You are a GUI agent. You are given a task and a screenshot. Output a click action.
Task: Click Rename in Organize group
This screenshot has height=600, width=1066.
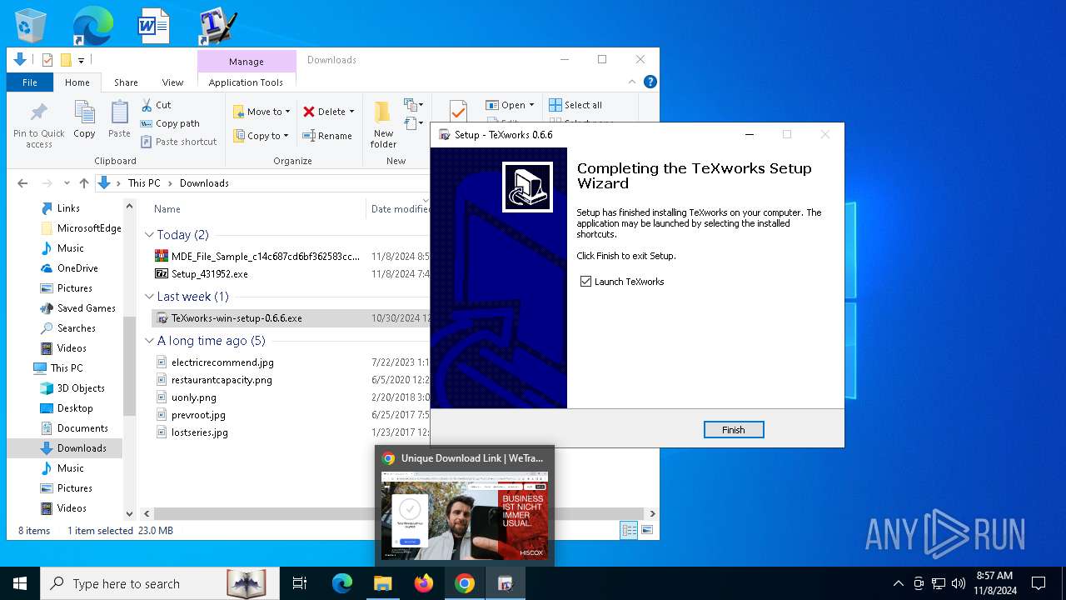pos(326,136)
